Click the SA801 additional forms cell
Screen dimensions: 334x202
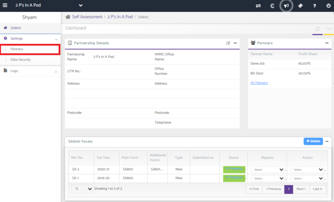click(x=157, y=170)
